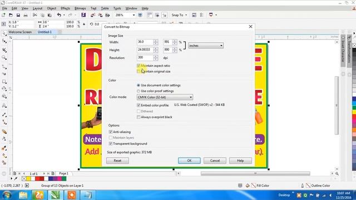Viewport: 356px width, 200px height.
Task: Switch to the Welcome Screen tab
Action: tap(20, 32)
